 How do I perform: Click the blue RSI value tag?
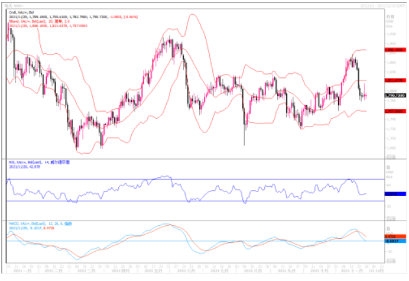click(x=392, y=194)
